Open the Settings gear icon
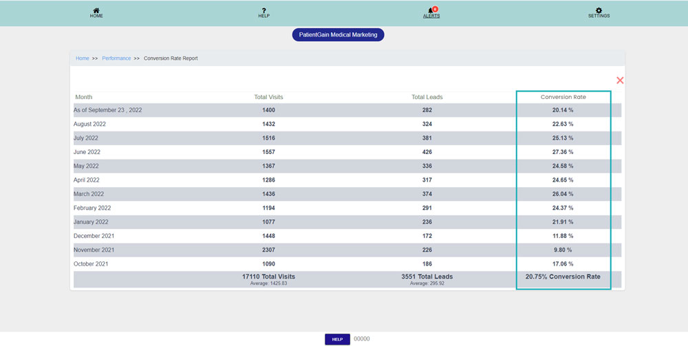Screen dimensions: 688x346 point(599,10)
